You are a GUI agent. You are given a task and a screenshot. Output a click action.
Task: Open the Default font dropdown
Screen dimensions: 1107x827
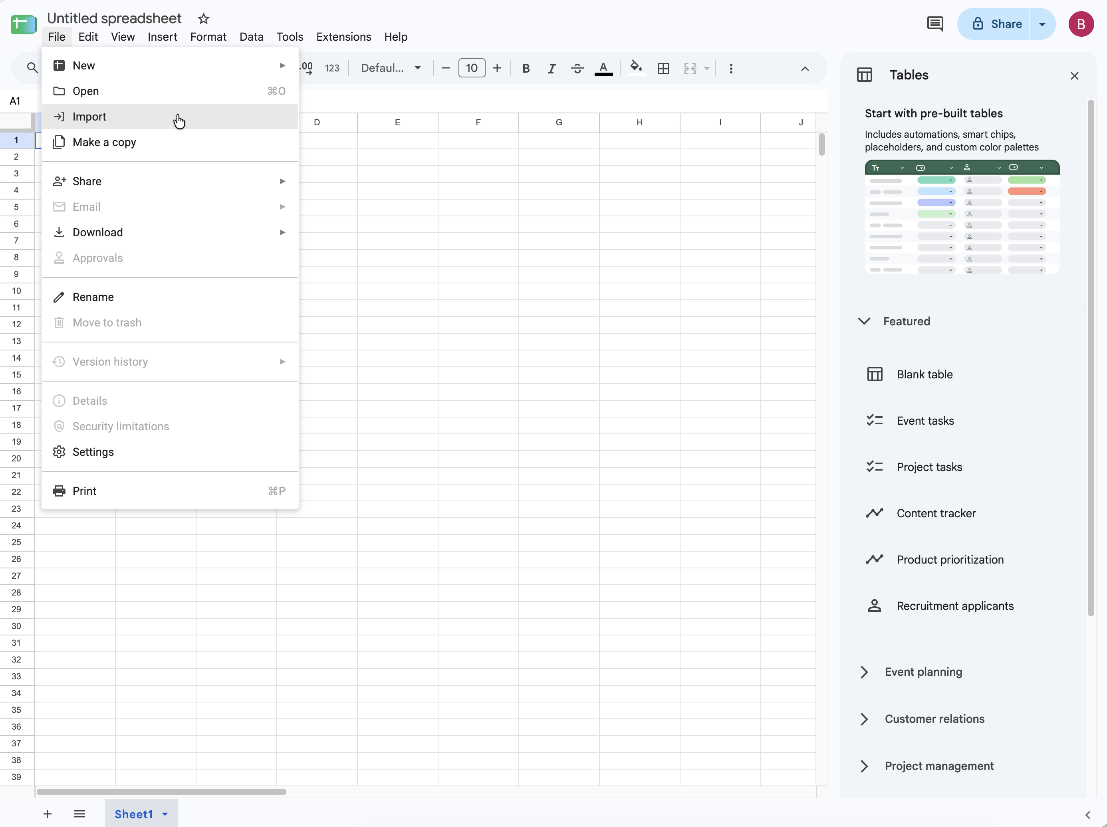(x=391, y=68)
